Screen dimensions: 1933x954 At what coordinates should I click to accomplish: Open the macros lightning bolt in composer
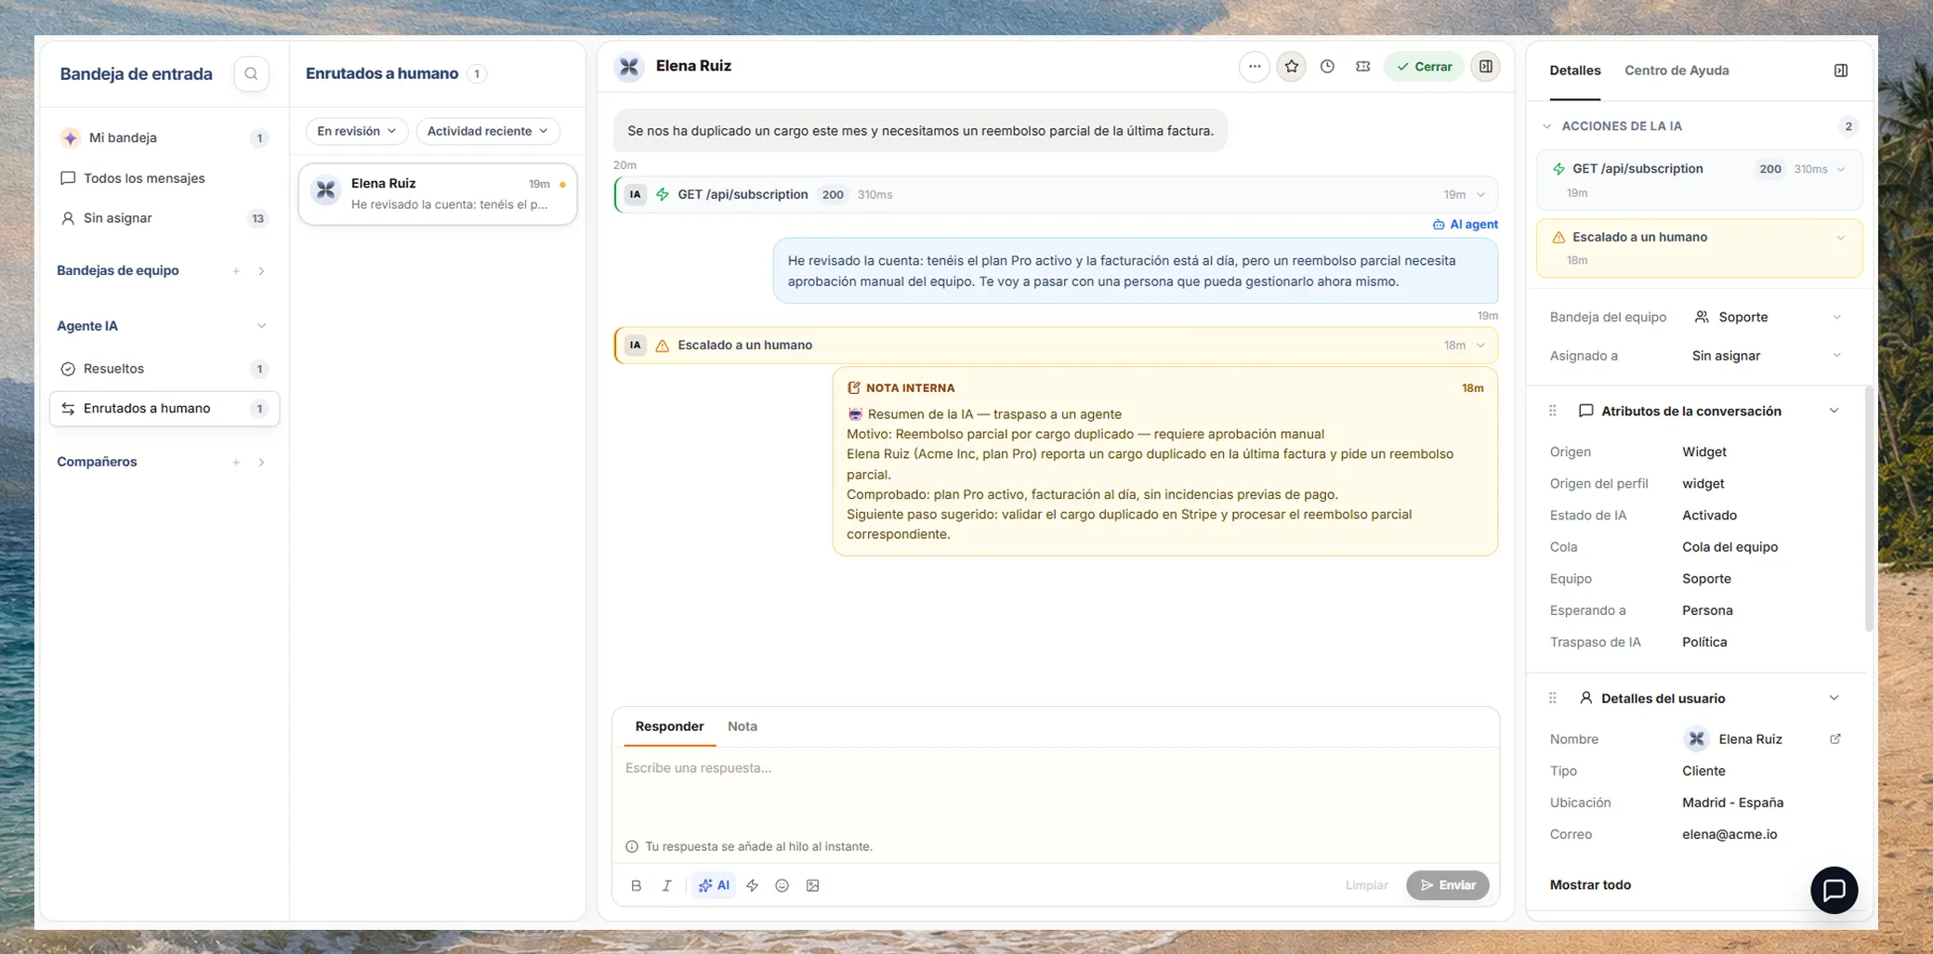point(752,885)
